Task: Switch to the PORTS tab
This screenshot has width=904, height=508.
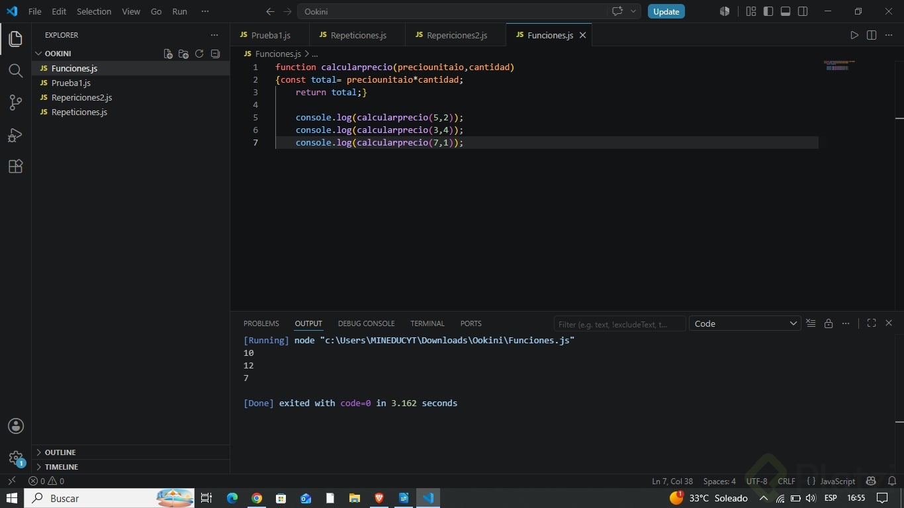Action: click(471, 323)
